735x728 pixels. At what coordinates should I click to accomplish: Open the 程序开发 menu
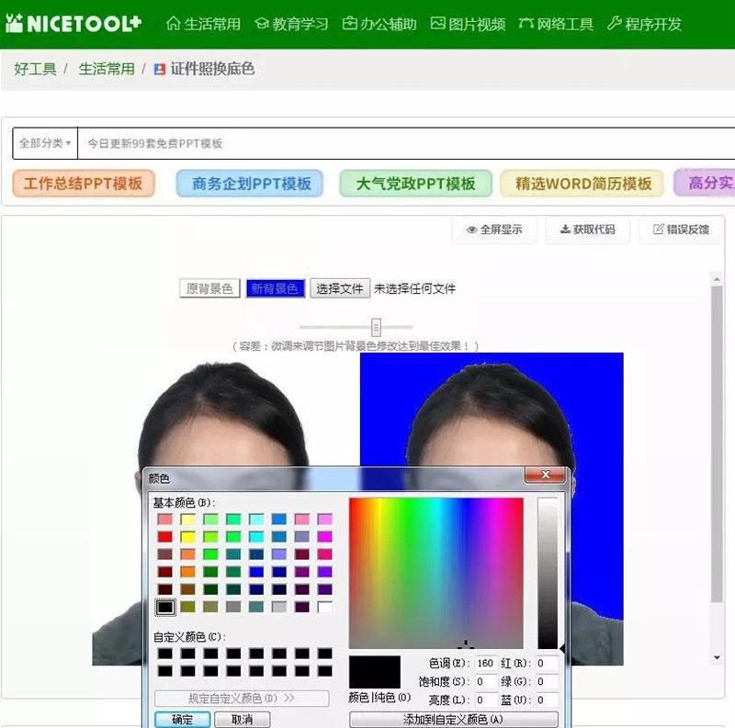click(644, 24)
